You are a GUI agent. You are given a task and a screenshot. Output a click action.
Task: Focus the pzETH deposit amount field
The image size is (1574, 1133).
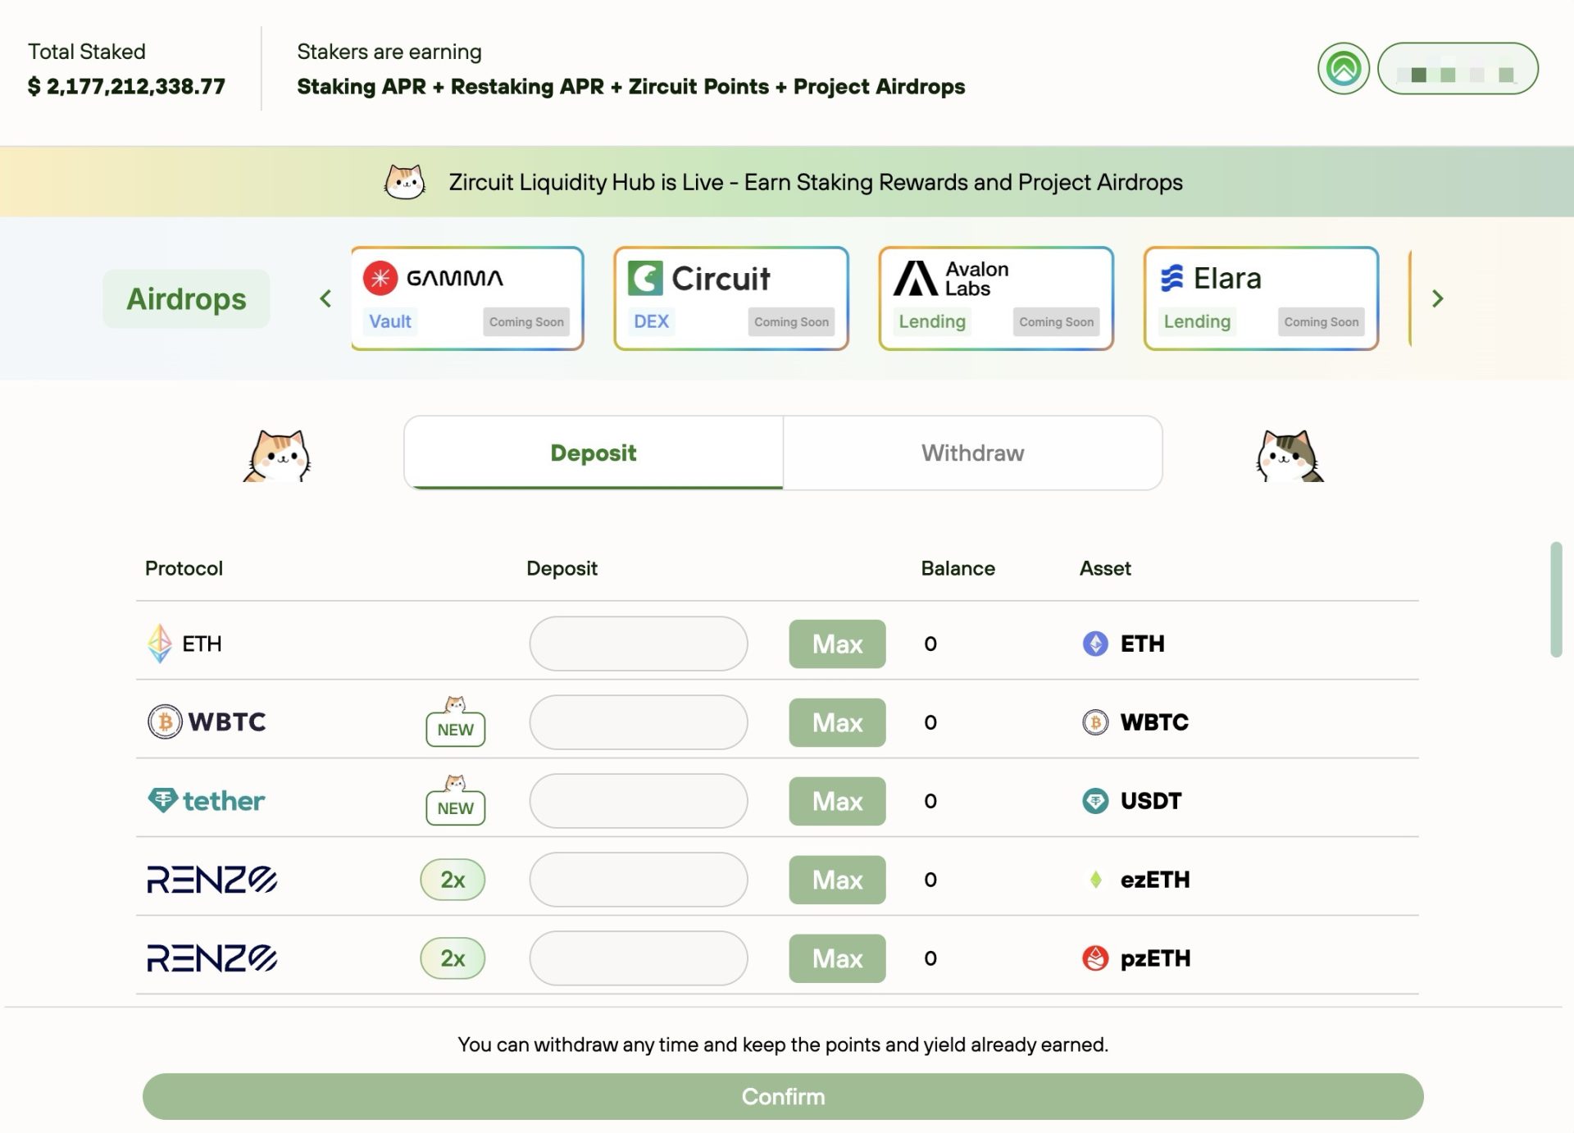[x=639, y=958]
